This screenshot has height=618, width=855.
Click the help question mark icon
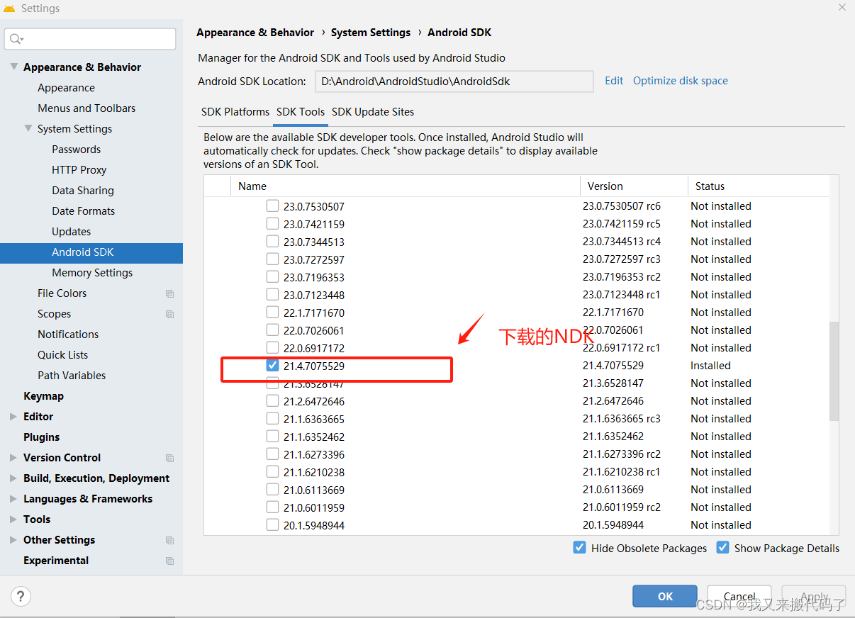[21, 596]
